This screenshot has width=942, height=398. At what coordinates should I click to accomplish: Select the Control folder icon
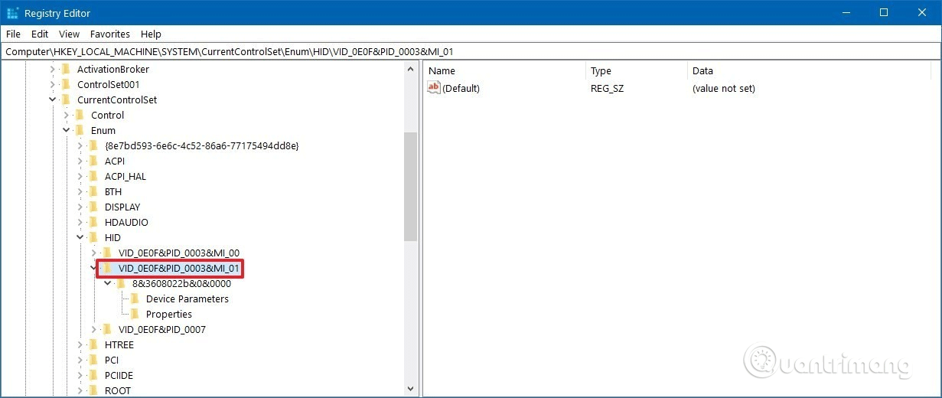[x=80, y=115]
